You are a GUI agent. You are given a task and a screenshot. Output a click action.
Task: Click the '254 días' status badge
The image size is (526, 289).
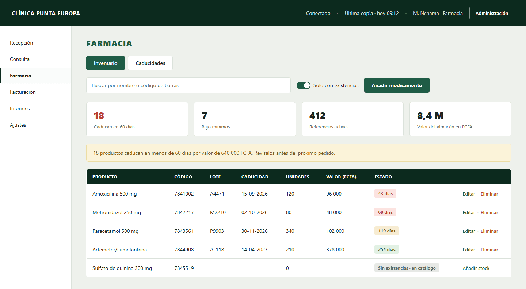(x=386, y=250)
